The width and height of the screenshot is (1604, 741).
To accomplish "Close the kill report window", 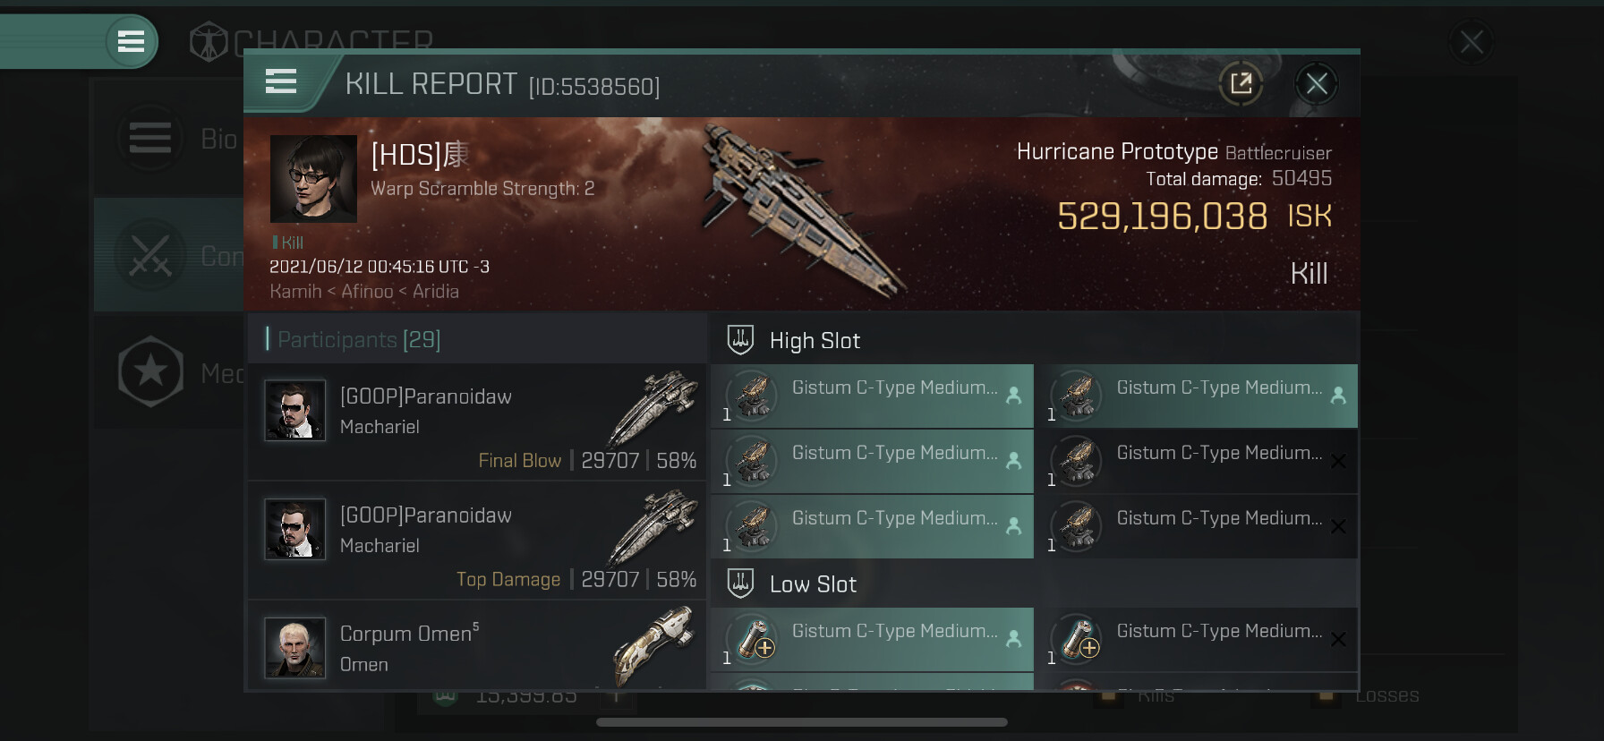I will [1316, 84].
